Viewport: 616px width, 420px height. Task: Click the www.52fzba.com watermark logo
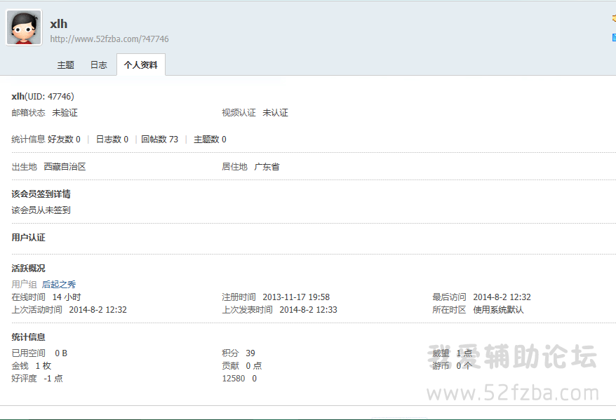pyautogui.click(x=523, y=393)
